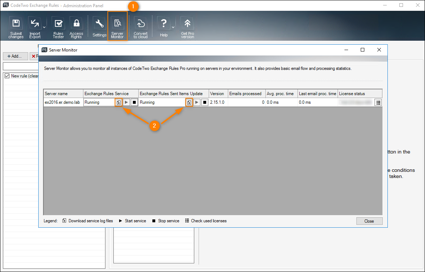Select Exchange Rules Sent Items Update header
This screenshot has width=425, height=272.
[x=173, y=94]
